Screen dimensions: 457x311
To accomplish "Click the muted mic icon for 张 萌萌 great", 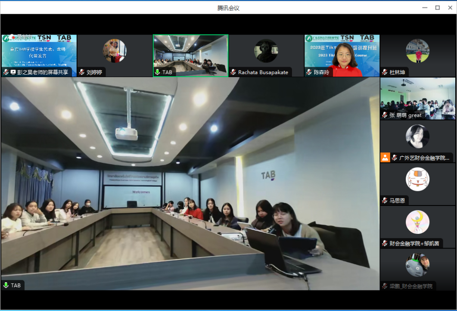I will [385, 115].
